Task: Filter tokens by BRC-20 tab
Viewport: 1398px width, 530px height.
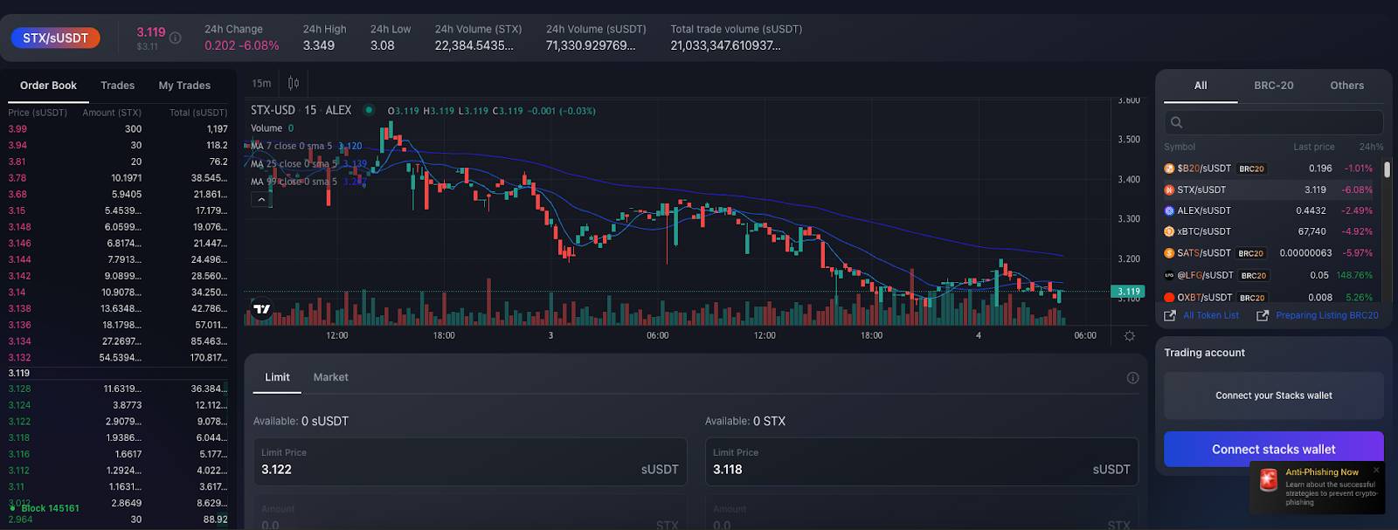Action: coord(1273,86)
